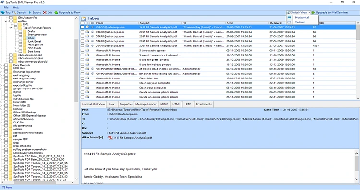Sort emails by the Received column
Screen dimensions: 360x190
[x=277, y=23]
